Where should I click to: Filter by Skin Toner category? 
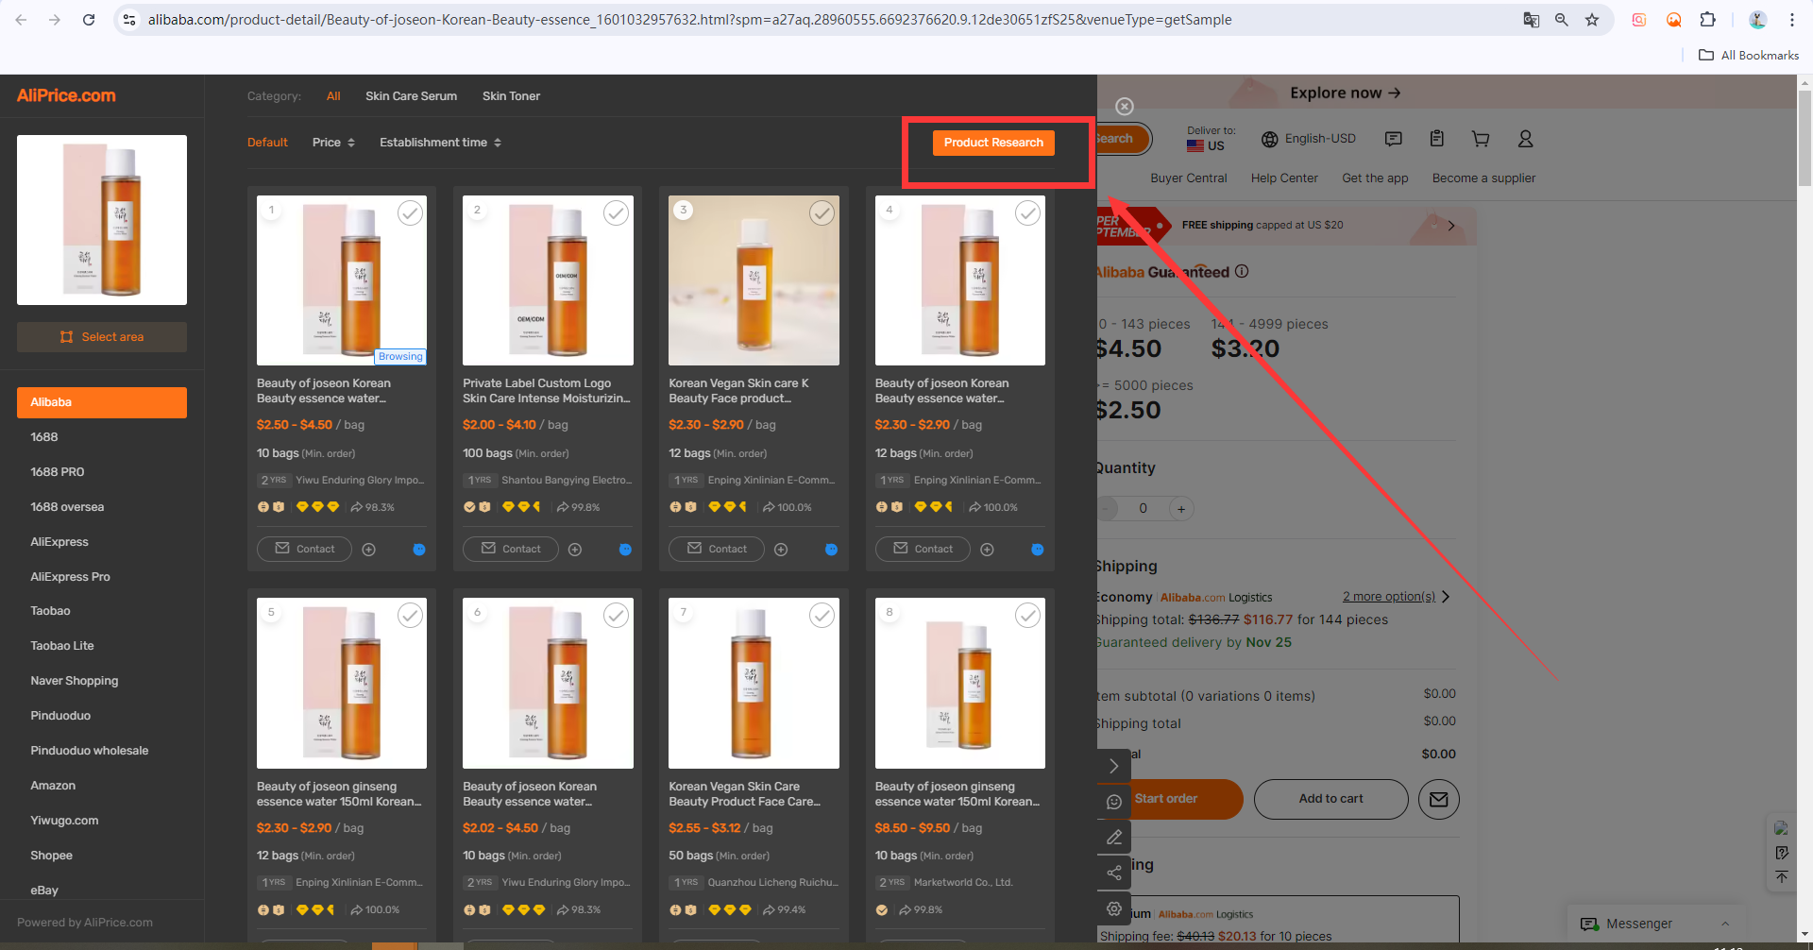pyautogui.click(x=511, y=96)
